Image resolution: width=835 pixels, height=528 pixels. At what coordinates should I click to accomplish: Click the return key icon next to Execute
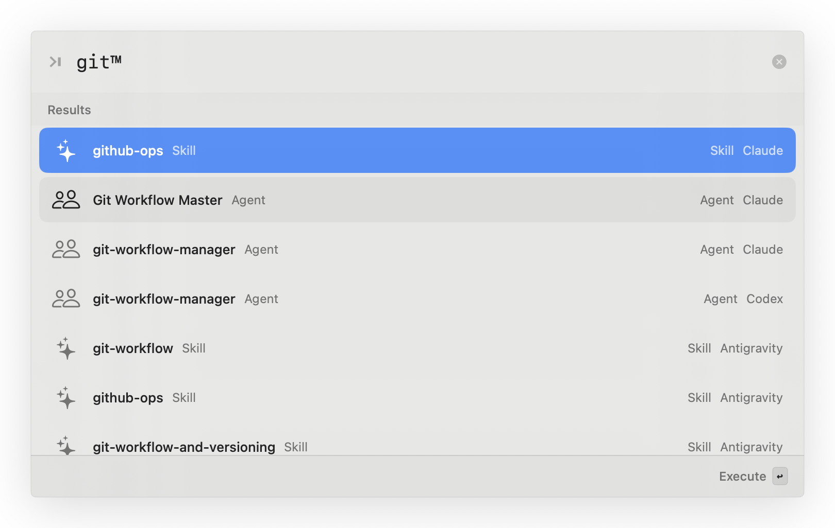point(780,477)
